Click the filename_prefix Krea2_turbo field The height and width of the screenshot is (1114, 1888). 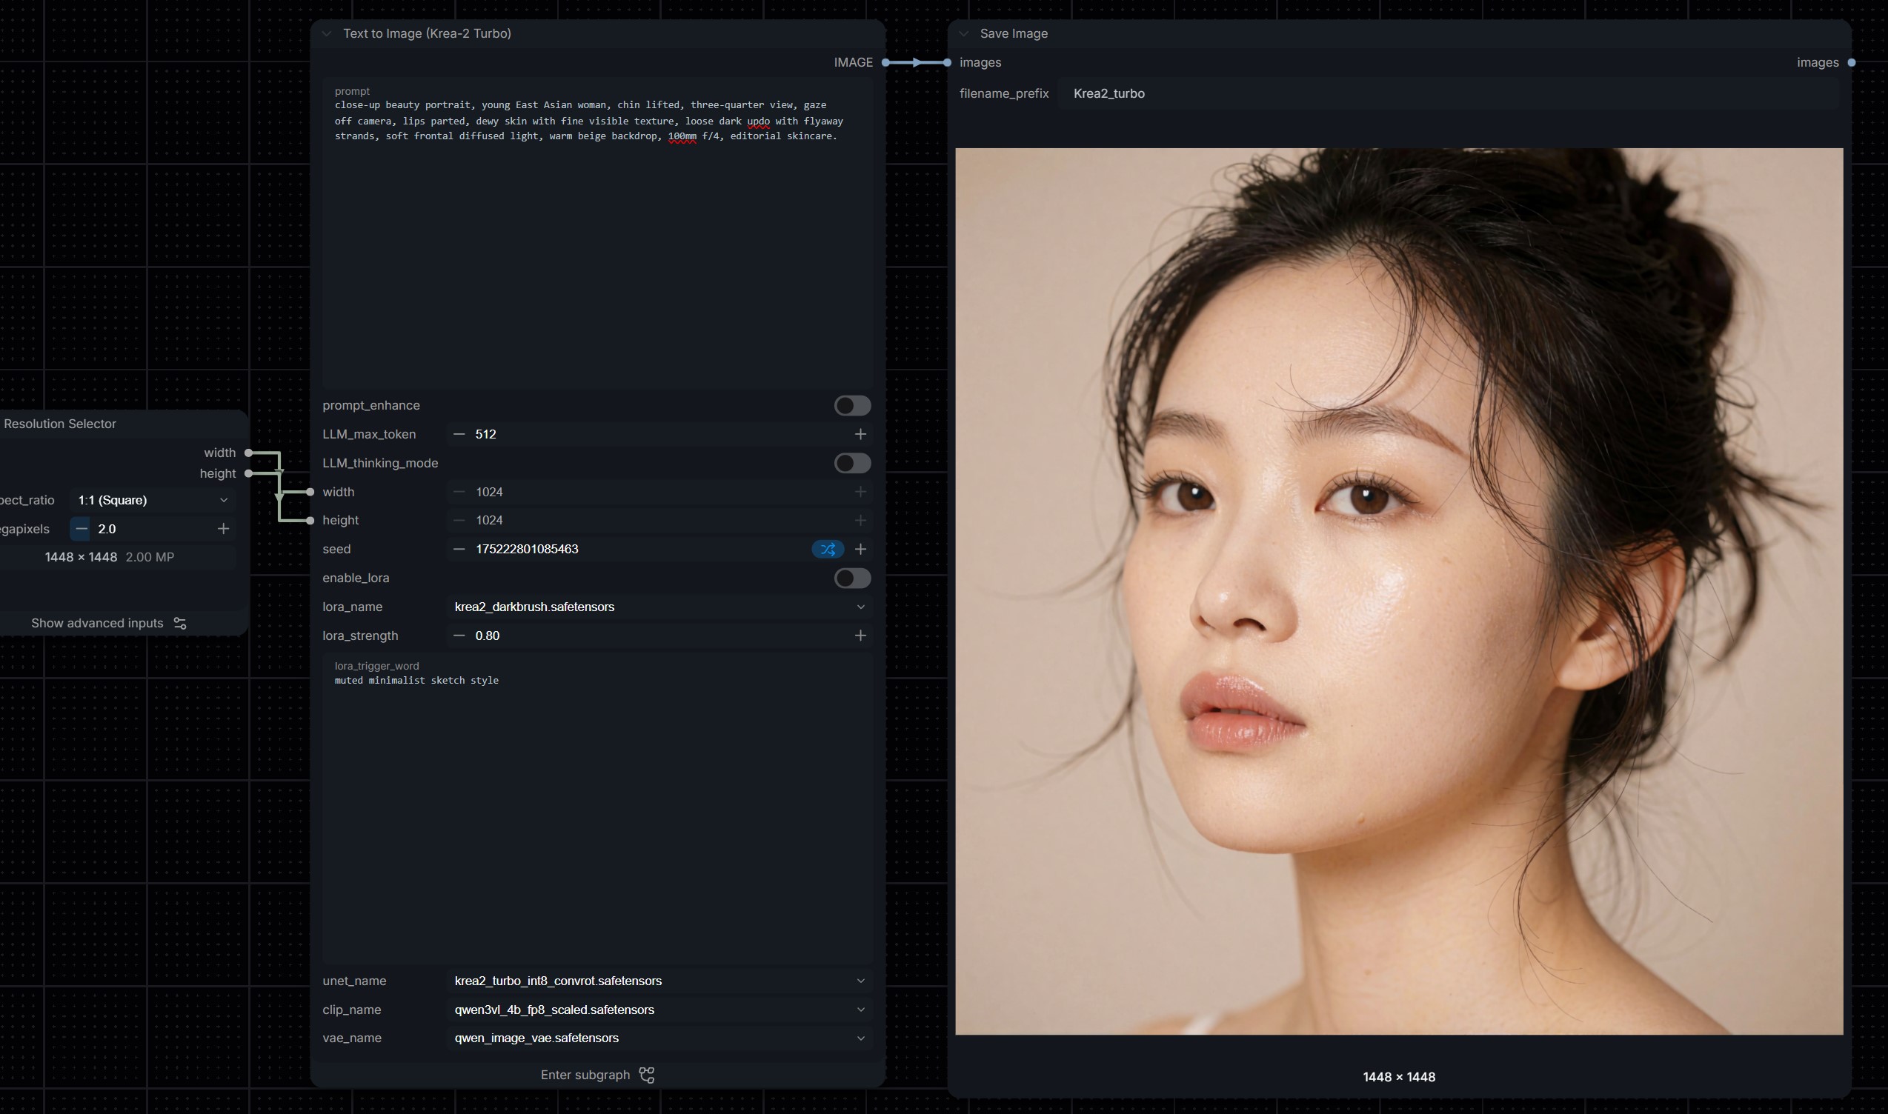click(1449, 94)
